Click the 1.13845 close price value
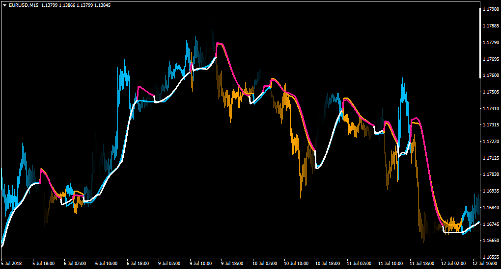 [102, 5]
